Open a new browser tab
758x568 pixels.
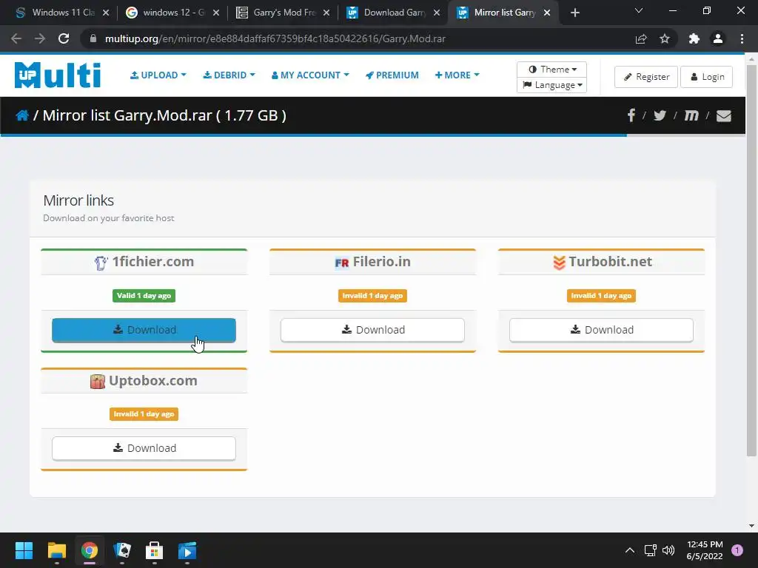574,13
